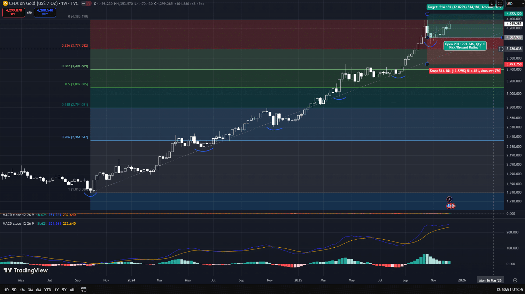525x294 pixels.
Task: Click the red approximate-sign indicator beside TVC
Action: [89, 3]
